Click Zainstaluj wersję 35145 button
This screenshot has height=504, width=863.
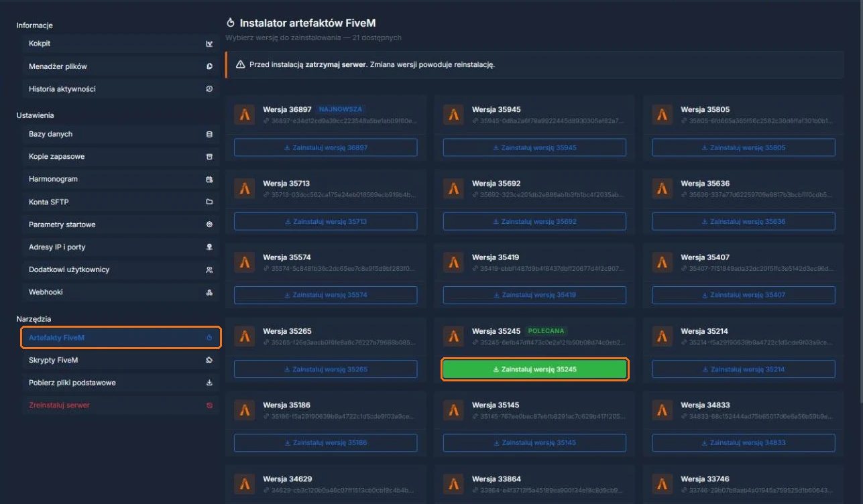pyautogui.click(x=534, y=443)
